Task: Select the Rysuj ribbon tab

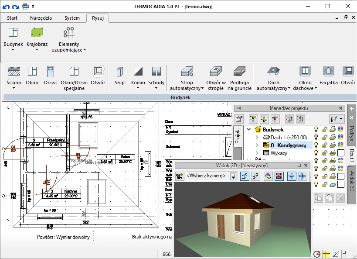Action: click(98, 18)
